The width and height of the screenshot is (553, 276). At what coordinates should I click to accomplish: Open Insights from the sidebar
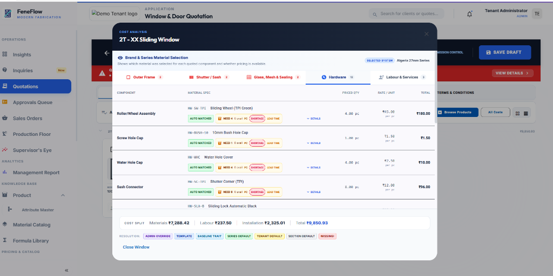pos(22,54)
